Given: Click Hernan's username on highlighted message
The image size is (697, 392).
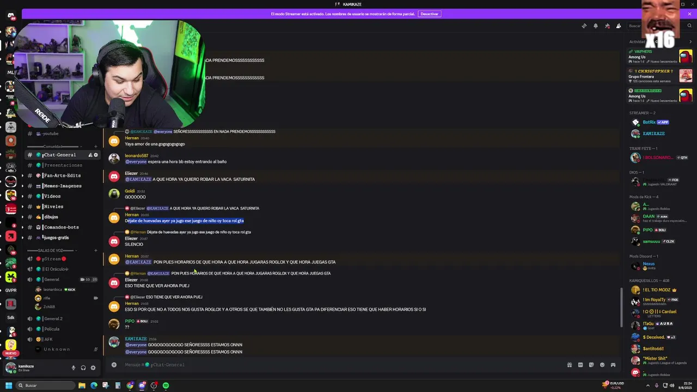Looking at the screenshot, I should click(x=132, y=215).
